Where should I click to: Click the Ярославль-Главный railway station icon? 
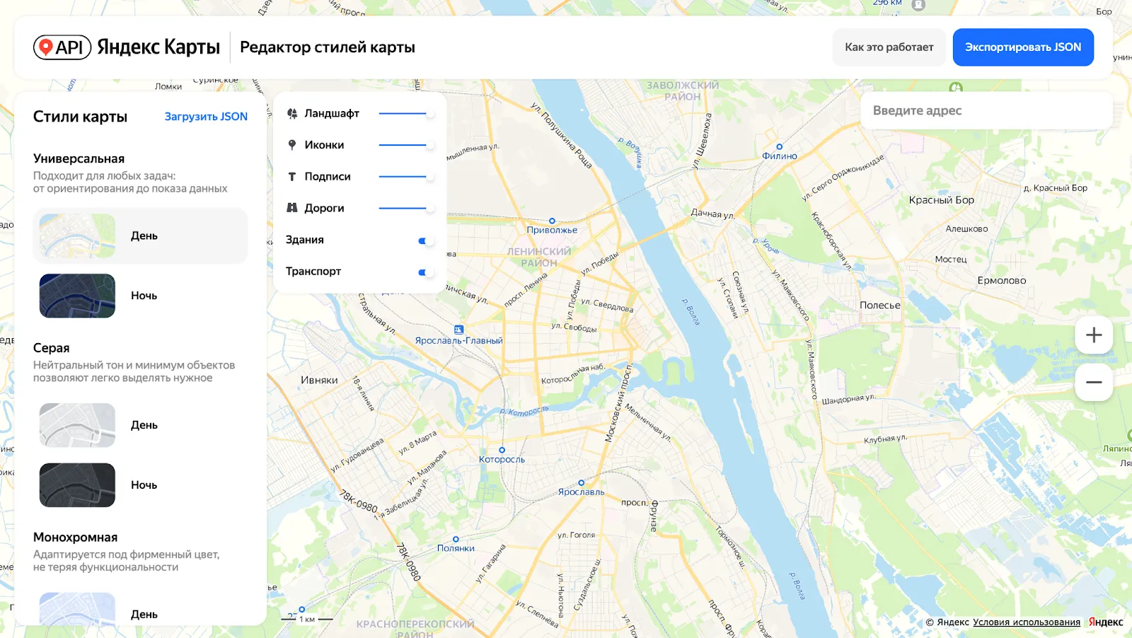click(458, 330)
